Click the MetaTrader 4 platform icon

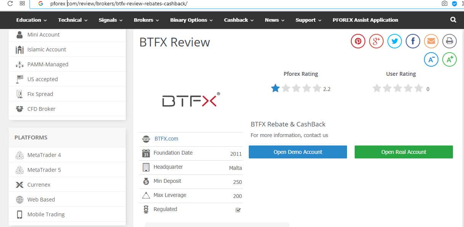(19, 155)
